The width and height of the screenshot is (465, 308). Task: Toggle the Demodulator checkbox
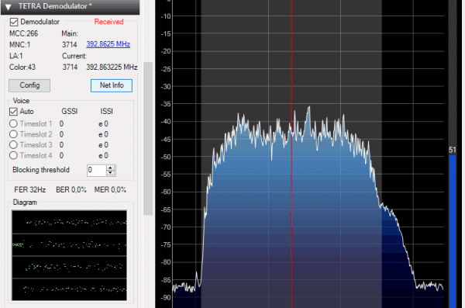[x=14, y=22]
